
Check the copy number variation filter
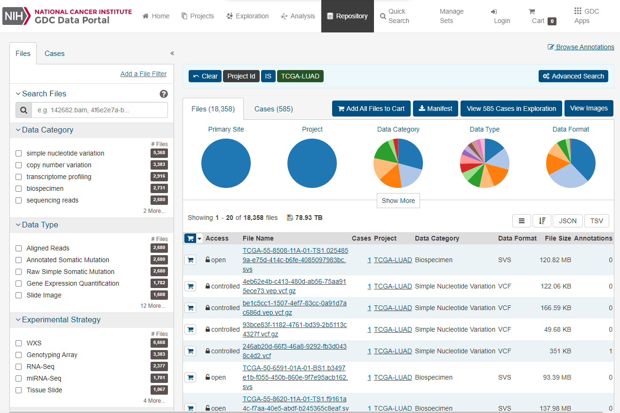(18, 165)
